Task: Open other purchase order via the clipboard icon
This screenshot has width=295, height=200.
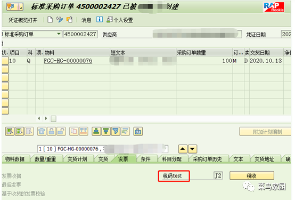Action: (69, 19)
